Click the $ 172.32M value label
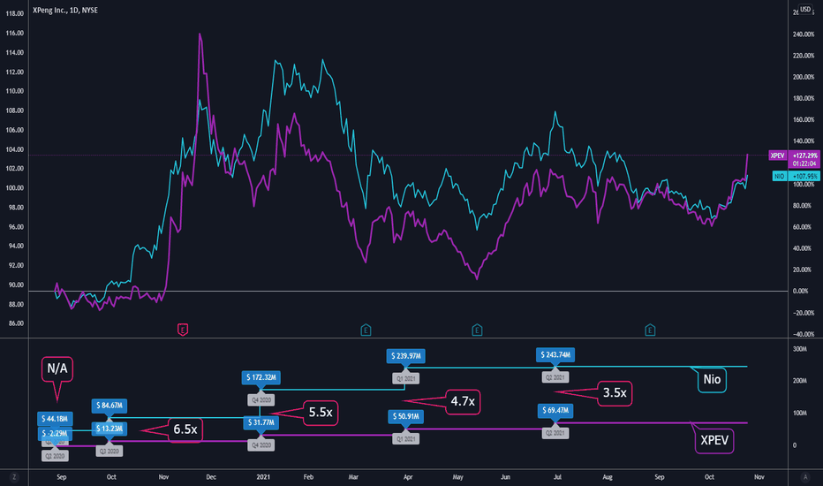 point(260,377)
